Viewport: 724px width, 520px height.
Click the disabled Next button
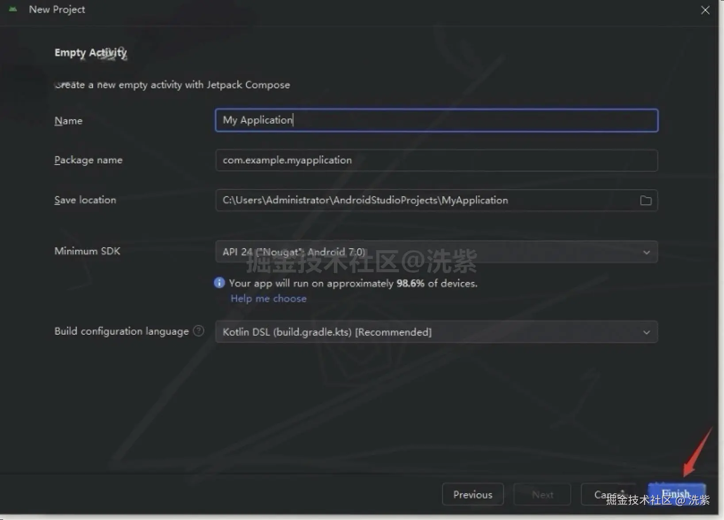tap(542, 494)
